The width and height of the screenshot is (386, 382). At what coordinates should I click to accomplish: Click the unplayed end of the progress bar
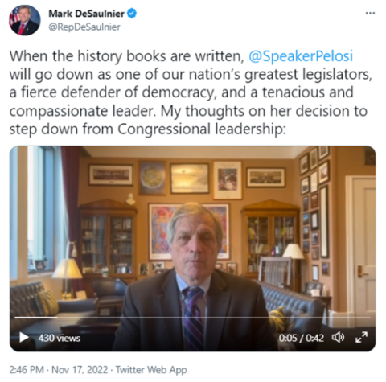368,318
